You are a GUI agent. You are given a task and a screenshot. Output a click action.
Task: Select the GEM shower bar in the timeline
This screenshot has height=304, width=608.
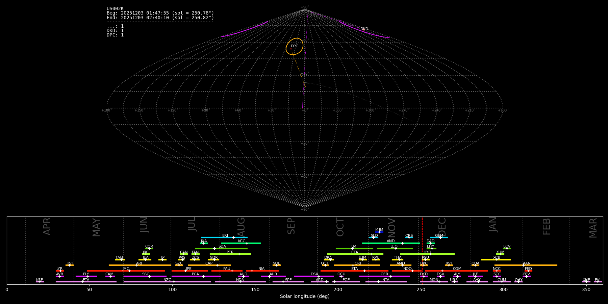(x=439, y=237)
